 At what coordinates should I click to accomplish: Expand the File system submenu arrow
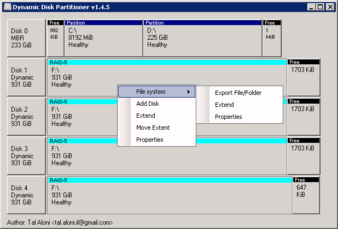(x=189, y=92)
